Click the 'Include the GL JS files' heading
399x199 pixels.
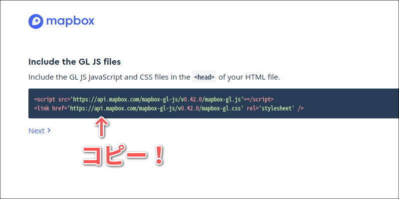[x=74, y=62]
